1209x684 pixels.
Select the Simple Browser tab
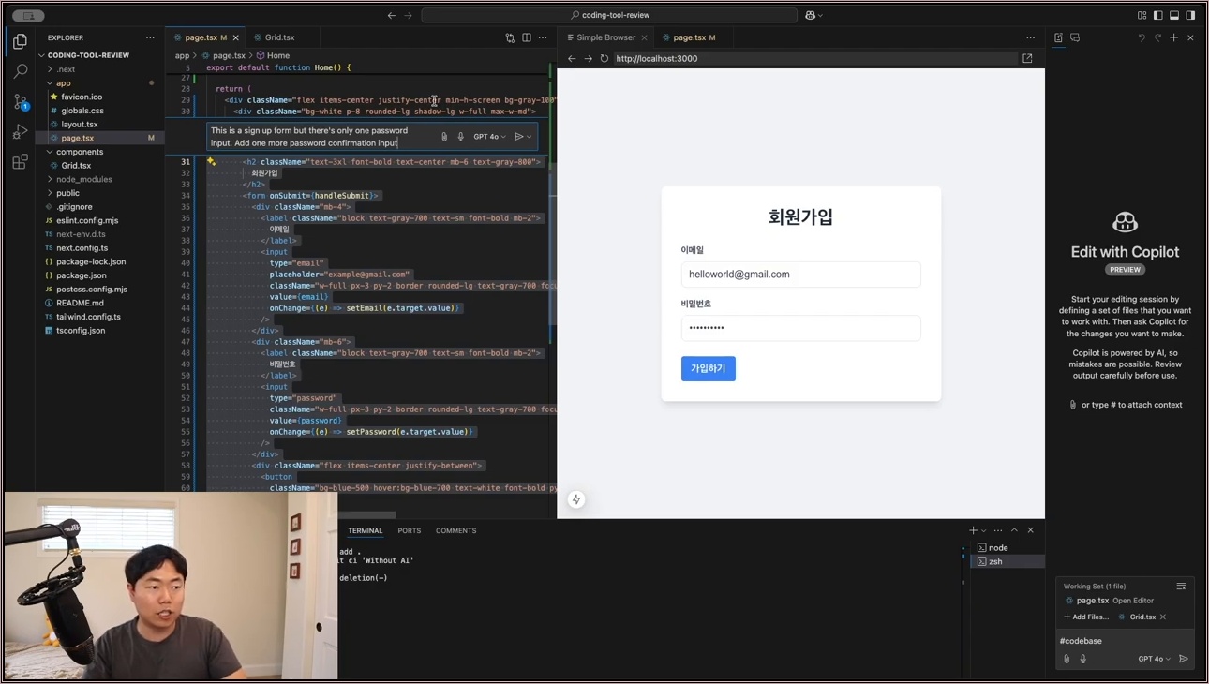[605, 37]
